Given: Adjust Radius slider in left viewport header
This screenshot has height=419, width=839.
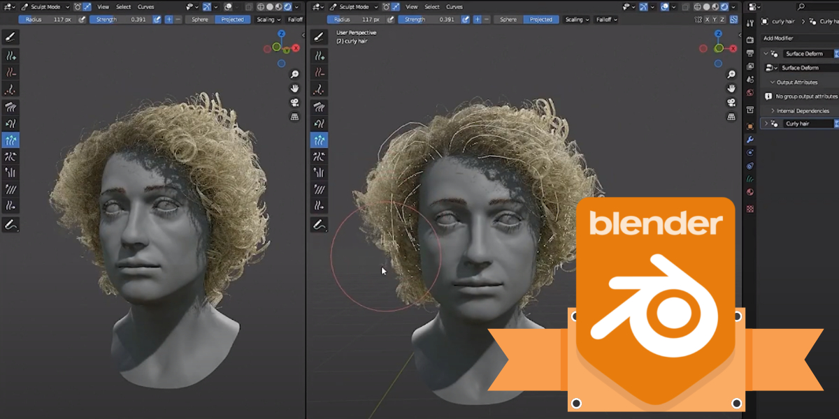Looking at the screenshot, I should (48, 20).
